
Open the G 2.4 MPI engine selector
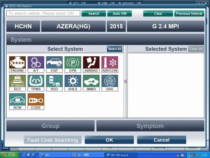click(166, 26)
